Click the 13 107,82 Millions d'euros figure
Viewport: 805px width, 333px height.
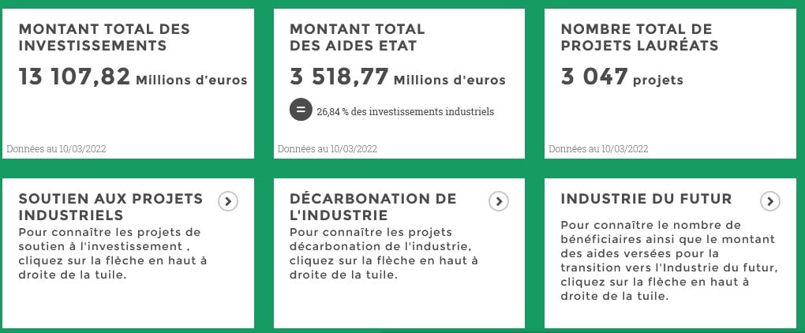(133, 77)
